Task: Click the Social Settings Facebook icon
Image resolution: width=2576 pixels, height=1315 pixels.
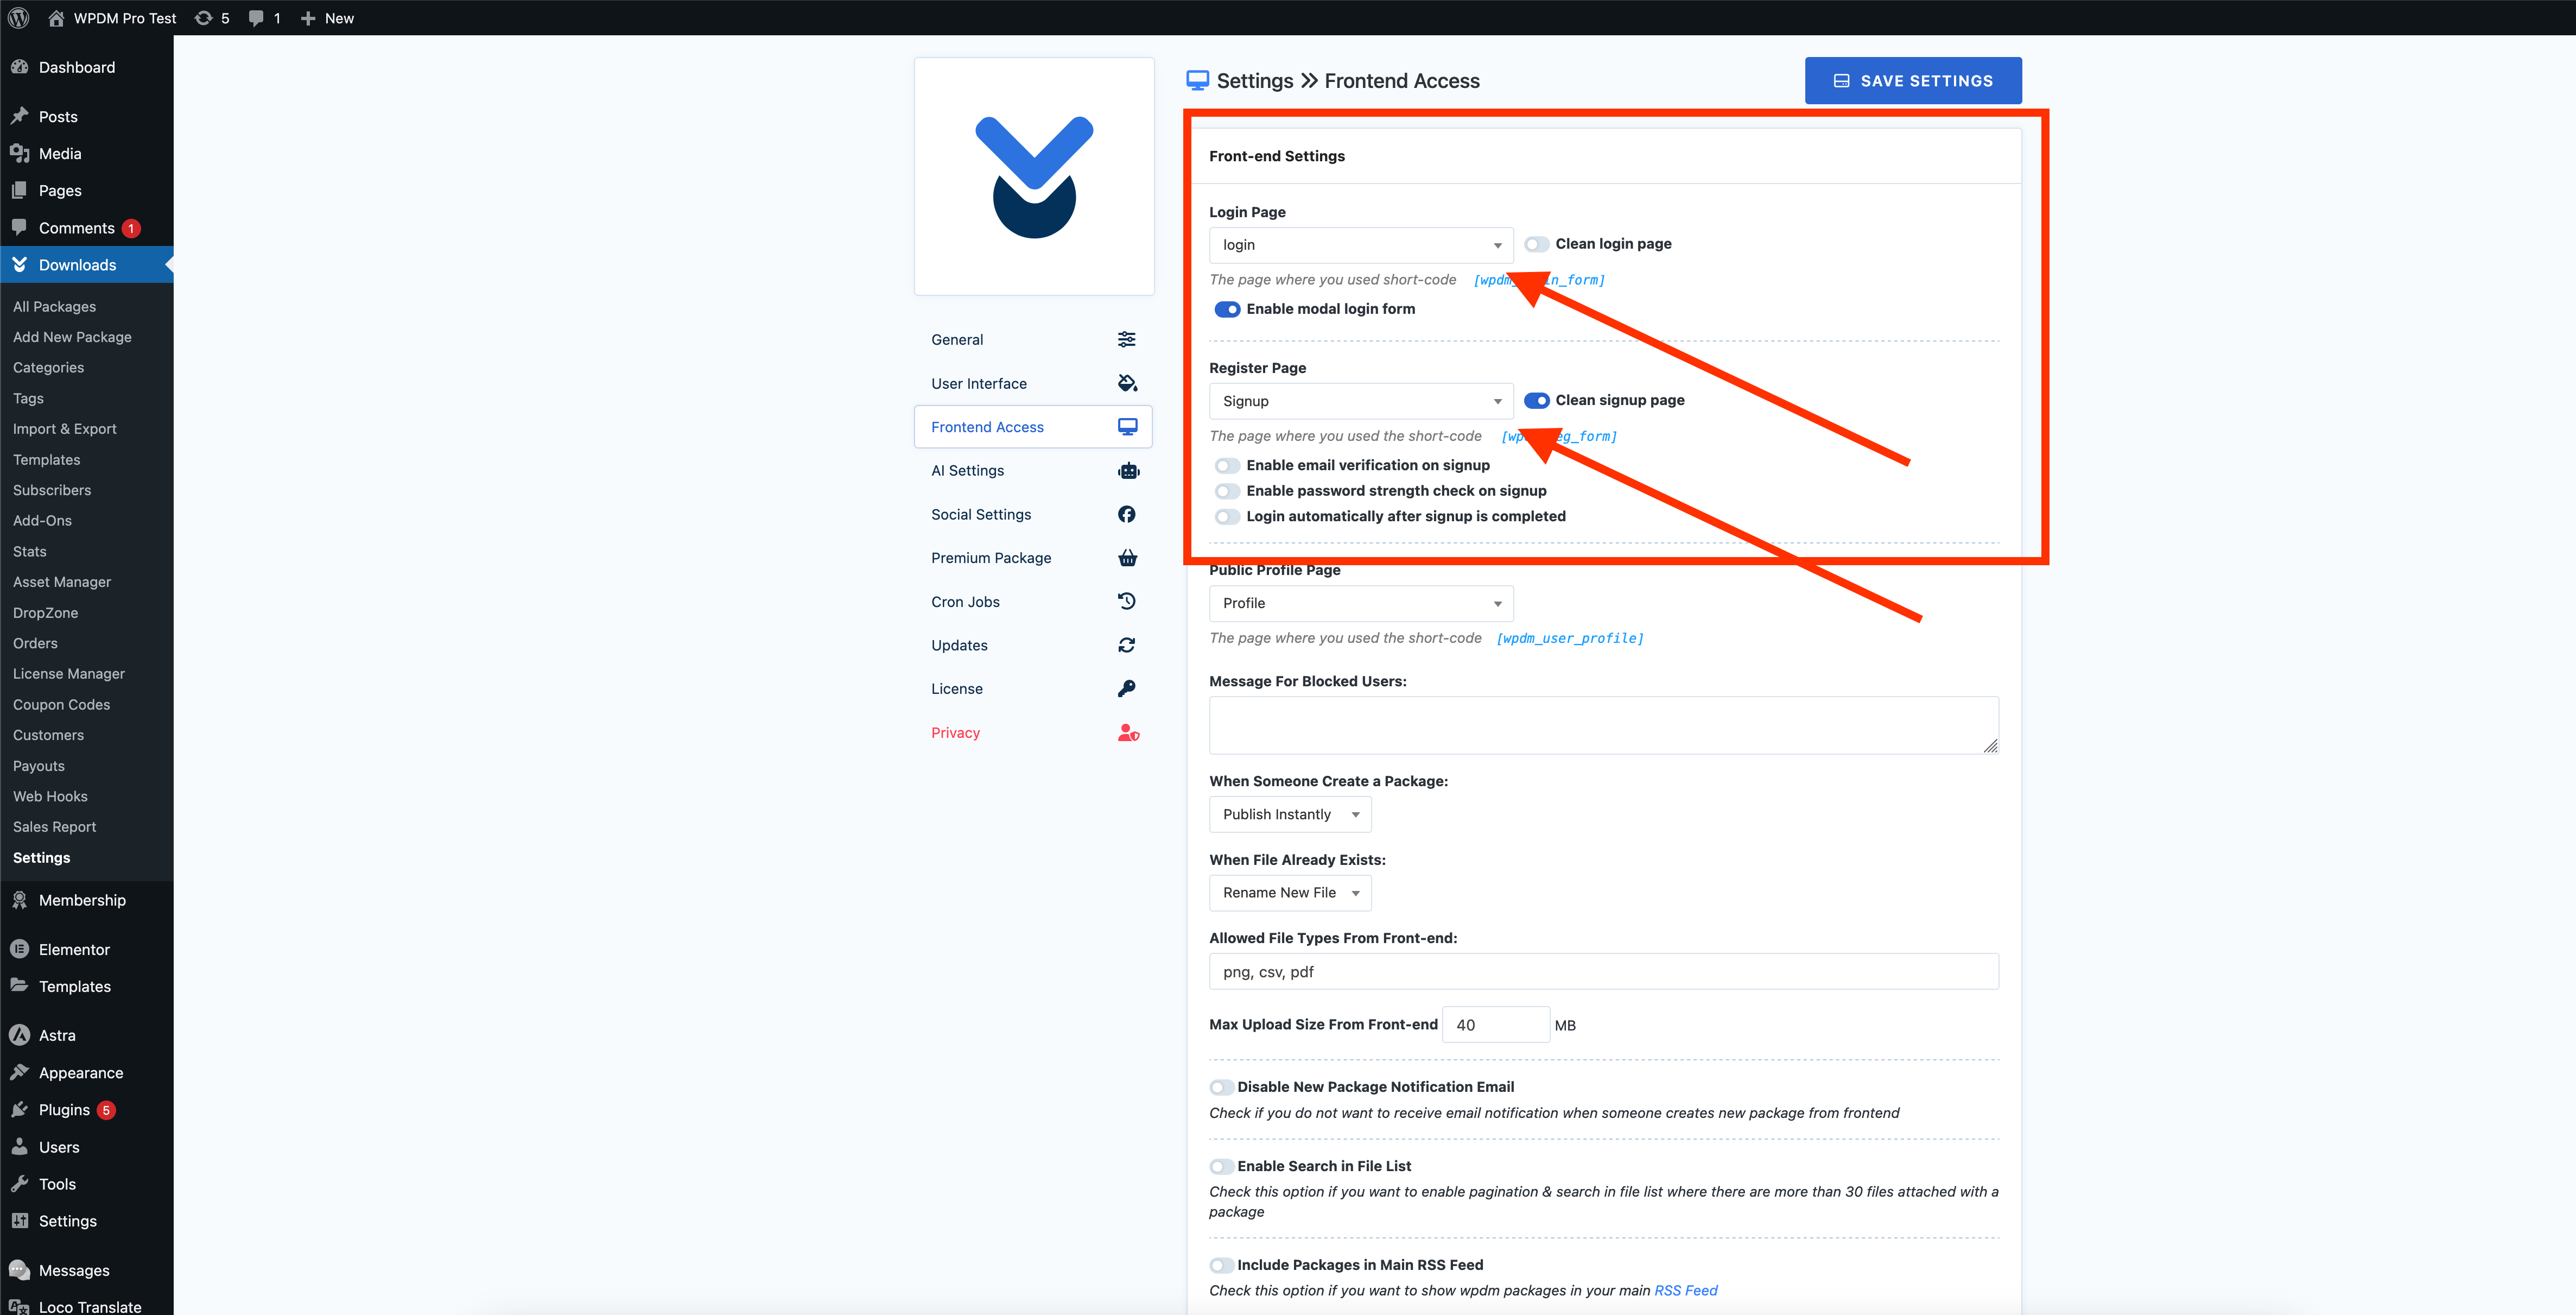Action: tap(1127, 514)
